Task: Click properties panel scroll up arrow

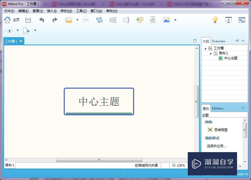Action: 245,120
